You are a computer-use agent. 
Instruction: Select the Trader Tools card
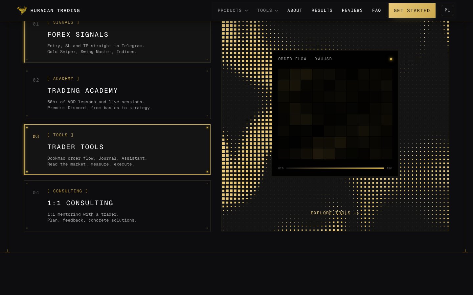coord(117,149)
